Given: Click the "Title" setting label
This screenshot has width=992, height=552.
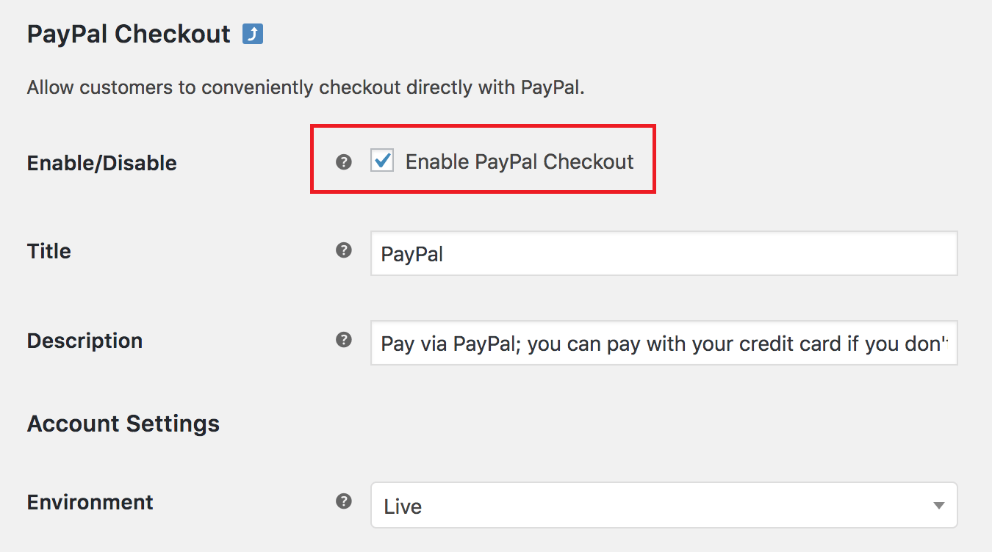Looking at the screenshot, I should pyautogui.click(x=49, y=251).
